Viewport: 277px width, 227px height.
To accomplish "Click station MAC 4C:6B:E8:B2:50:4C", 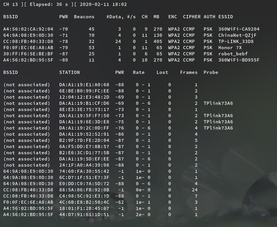I will click(x=84, y=202).
